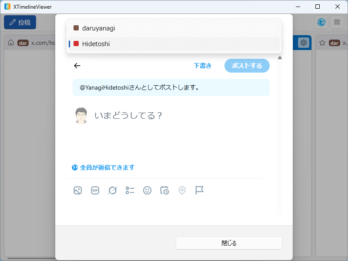This screenshot has width=348, height=261.
Task: Add media with the image icon
Action: coord(78,191)
